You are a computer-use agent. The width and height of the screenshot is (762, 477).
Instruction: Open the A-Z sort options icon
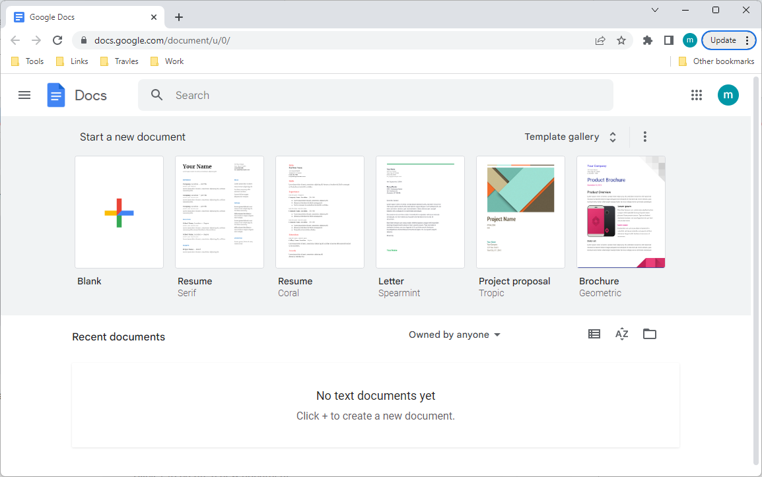(x=622, y=334)
